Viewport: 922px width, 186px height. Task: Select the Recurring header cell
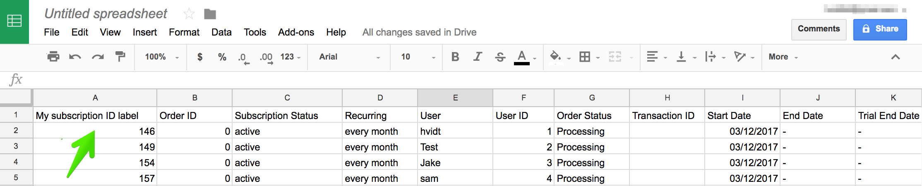pos(380,115)
